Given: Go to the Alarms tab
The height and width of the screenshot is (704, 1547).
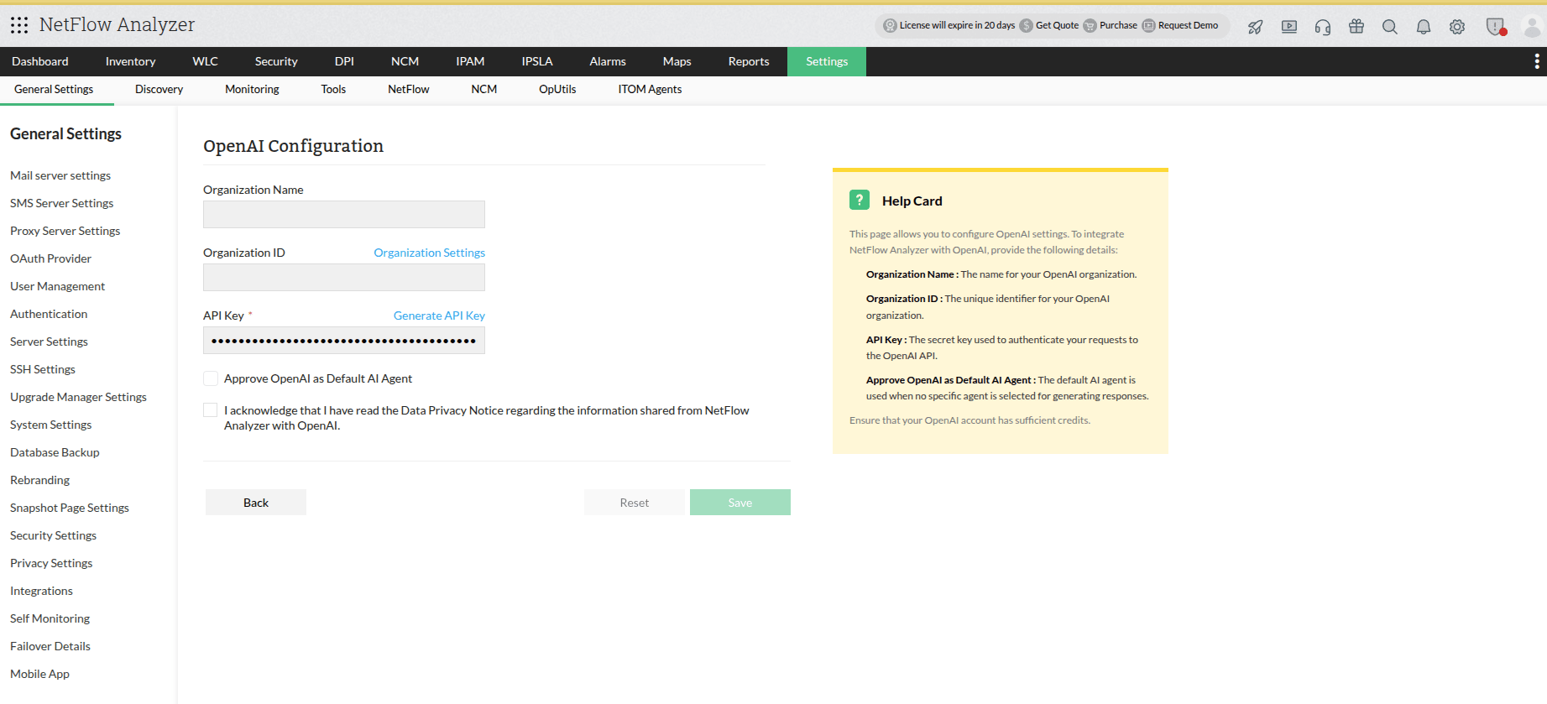Looking at the screenshot, I should (608, 61).
